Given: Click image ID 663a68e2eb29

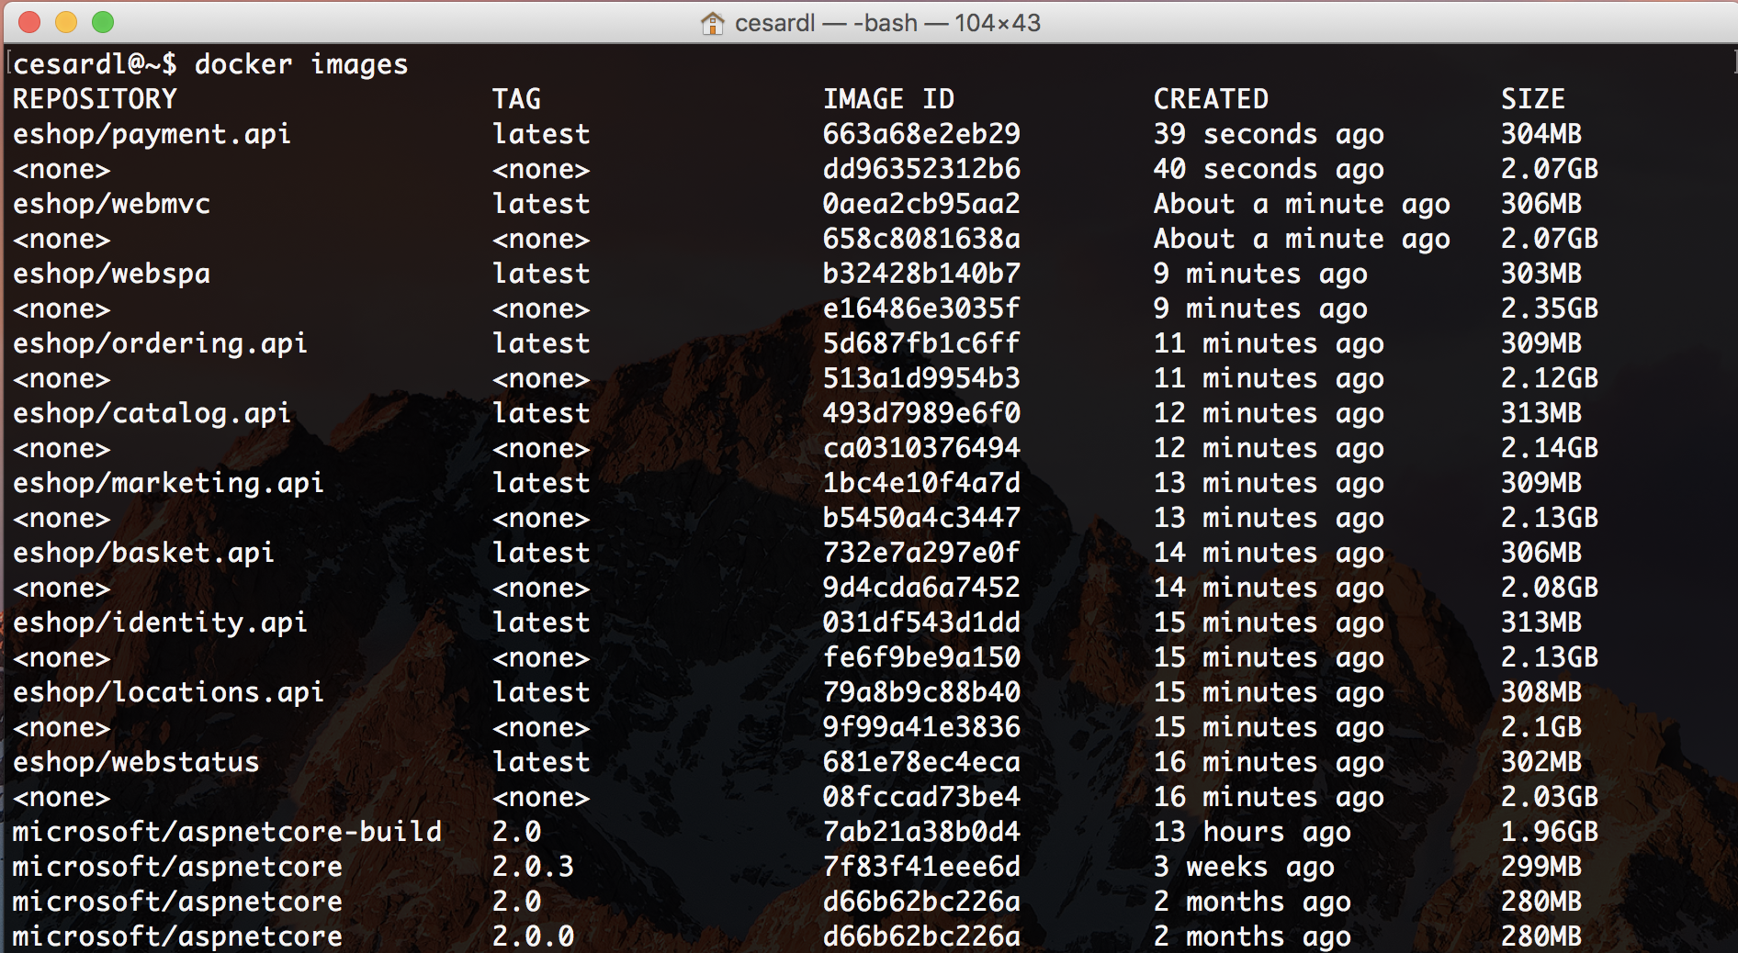Looking at the screenshot, I should 921,134.
